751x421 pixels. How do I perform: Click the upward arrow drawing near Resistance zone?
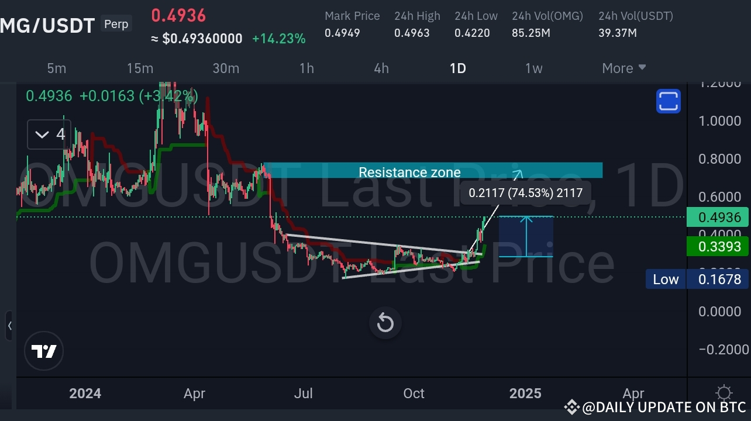pyautogui.click(x=516, y=174)
